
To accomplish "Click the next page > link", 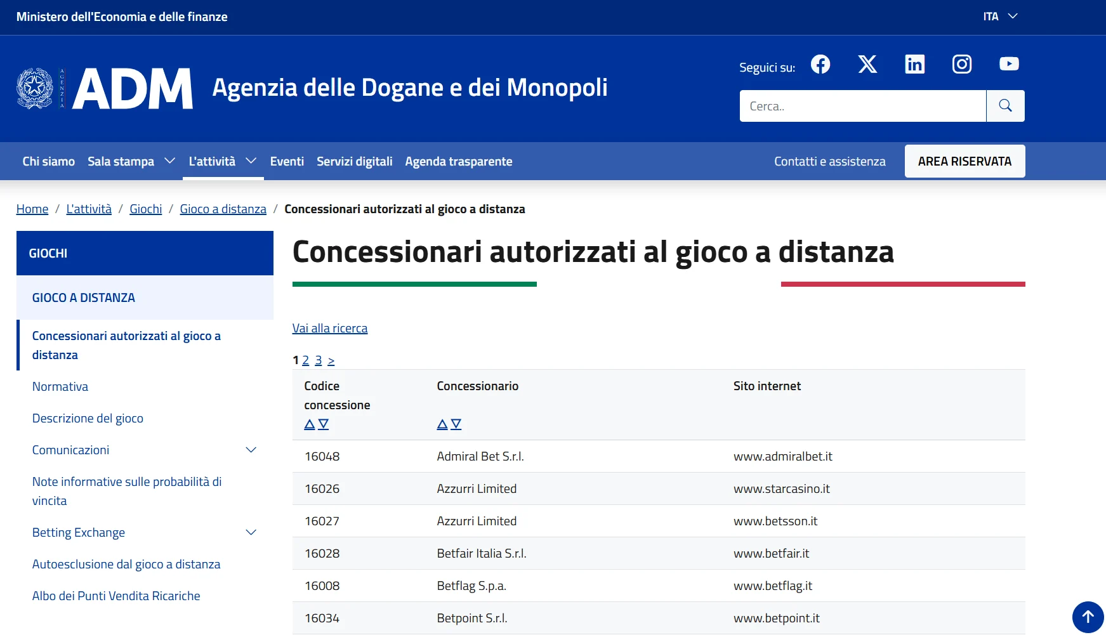I will (331, 360).
